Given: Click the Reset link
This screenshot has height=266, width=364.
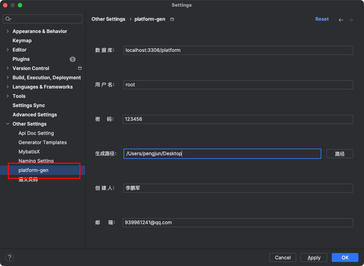Looking at the screenshot, I should pos(322,19).
